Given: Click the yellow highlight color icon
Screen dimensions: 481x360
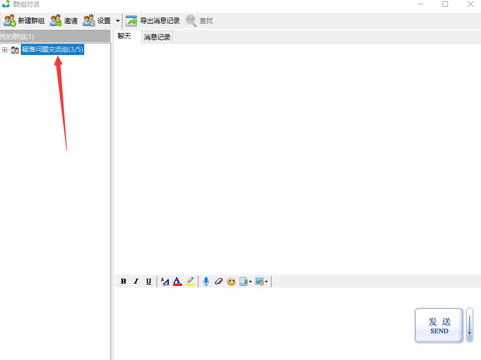Looking at the screenshot, I should coord(190,281).
